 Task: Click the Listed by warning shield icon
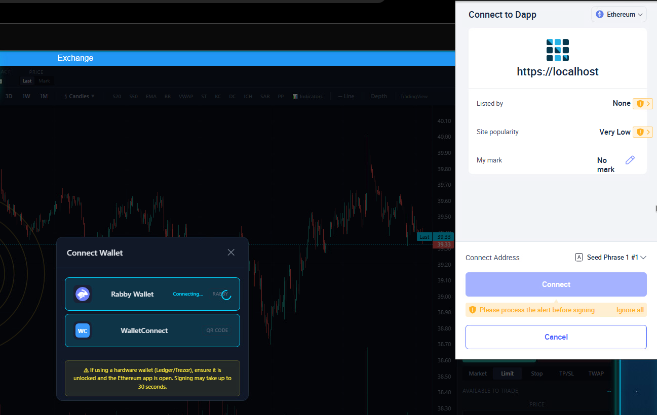click(x=640, y=104)
